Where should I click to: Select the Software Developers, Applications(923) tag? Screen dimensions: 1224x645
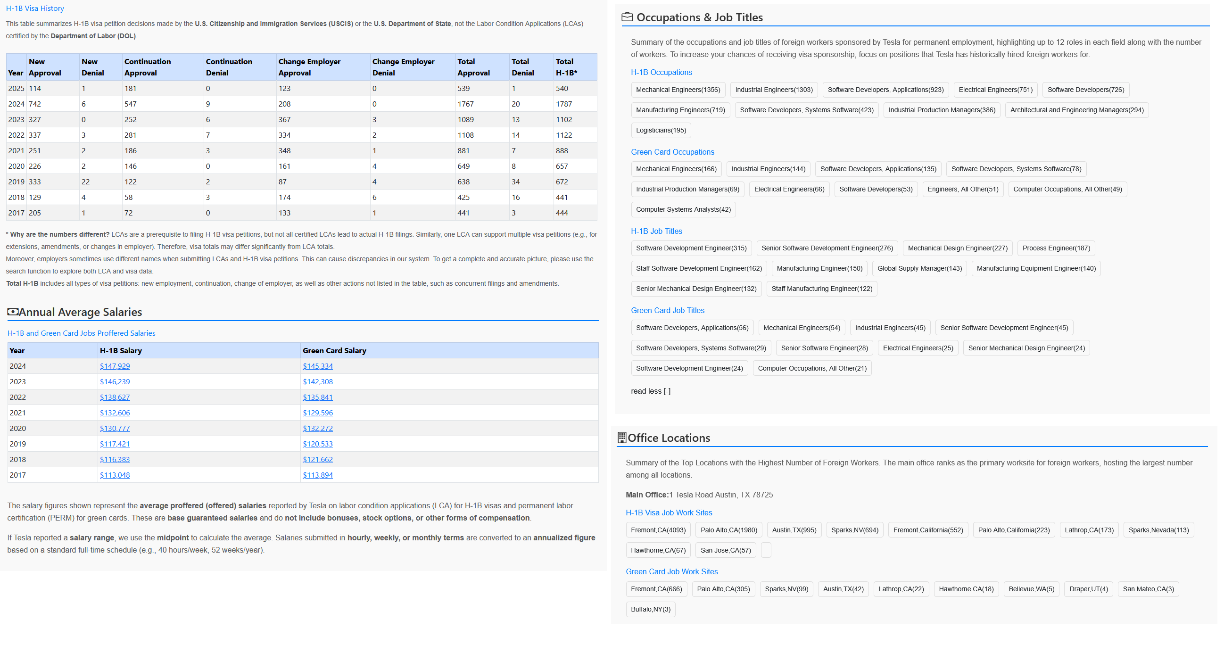(885, 90)
